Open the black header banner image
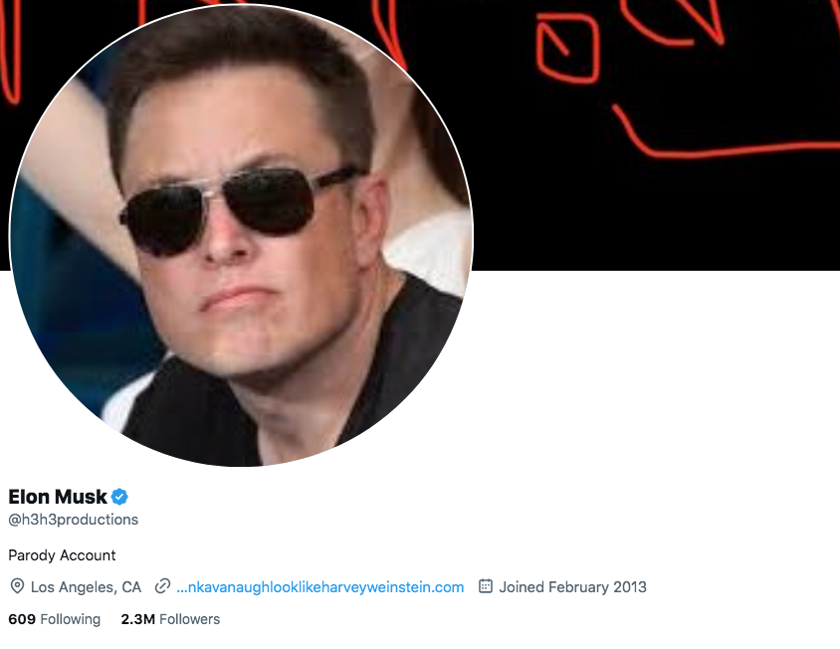The image size is (840, 649). tap(647, 199)
